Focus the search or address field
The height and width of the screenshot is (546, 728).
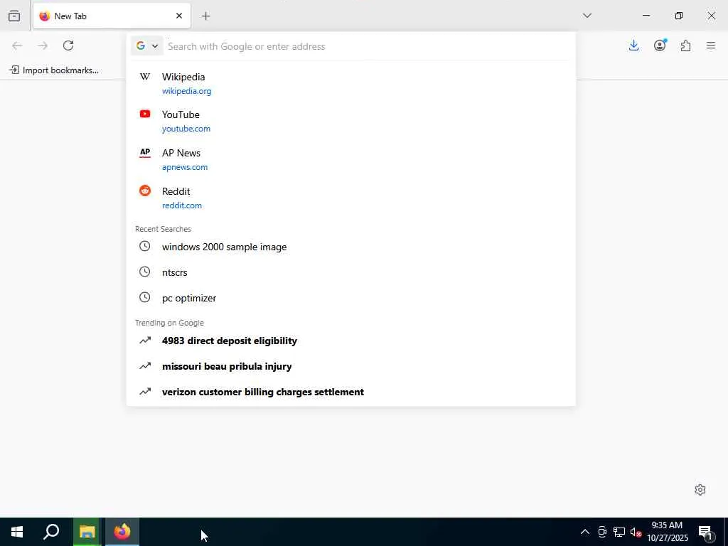tap(367, 46)
